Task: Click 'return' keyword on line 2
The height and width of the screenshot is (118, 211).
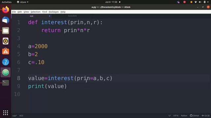Action: [51, 30]
